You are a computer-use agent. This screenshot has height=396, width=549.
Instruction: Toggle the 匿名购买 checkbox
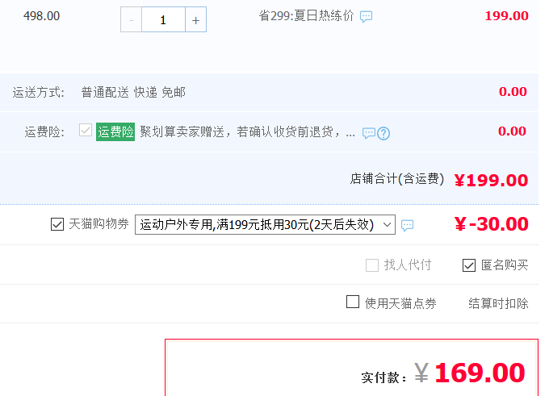pyautogui.click(x=469, y=265)
